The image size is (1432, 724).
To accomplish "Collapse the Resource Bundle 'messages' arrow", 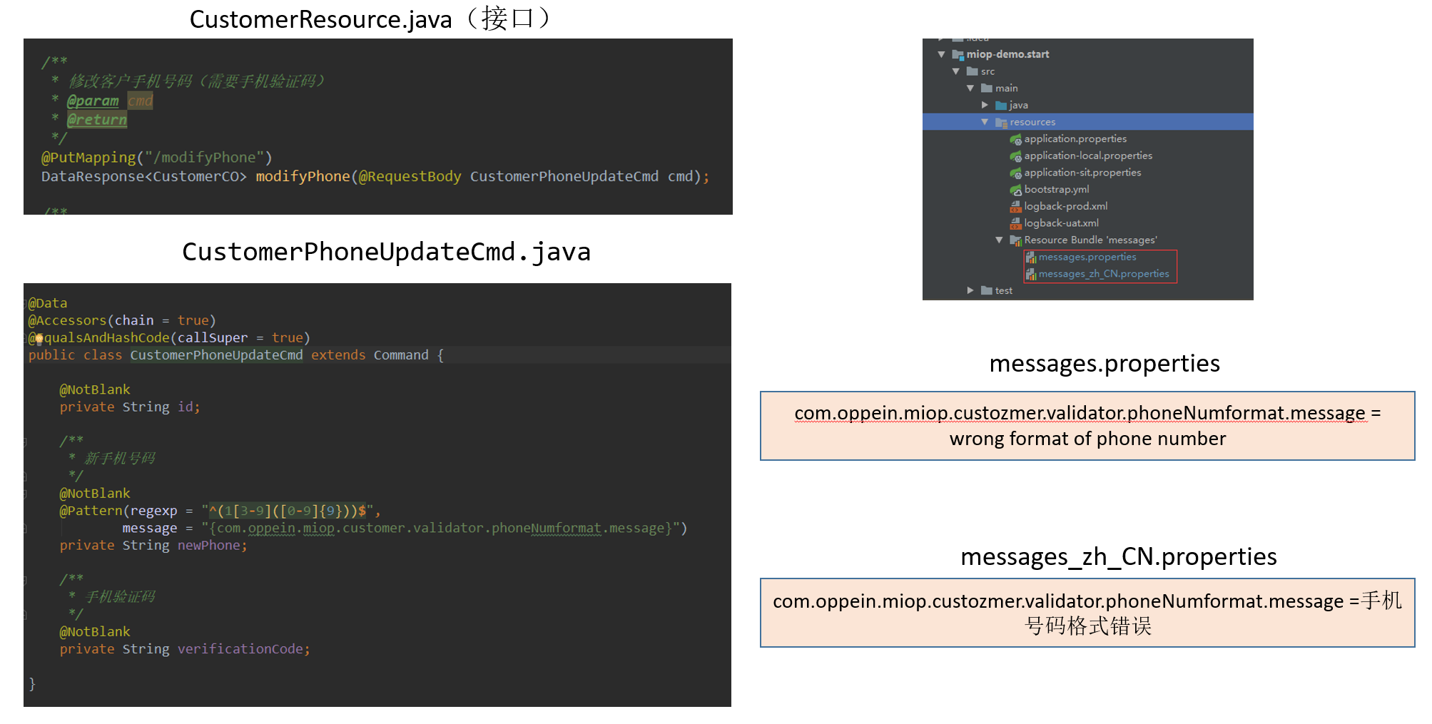I will (1000, 240).
